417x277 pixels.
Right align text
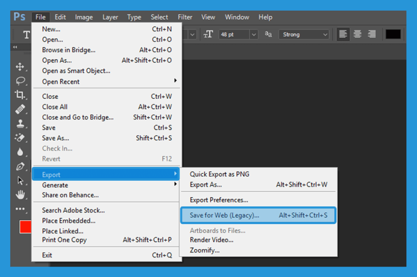click(372, 34)
